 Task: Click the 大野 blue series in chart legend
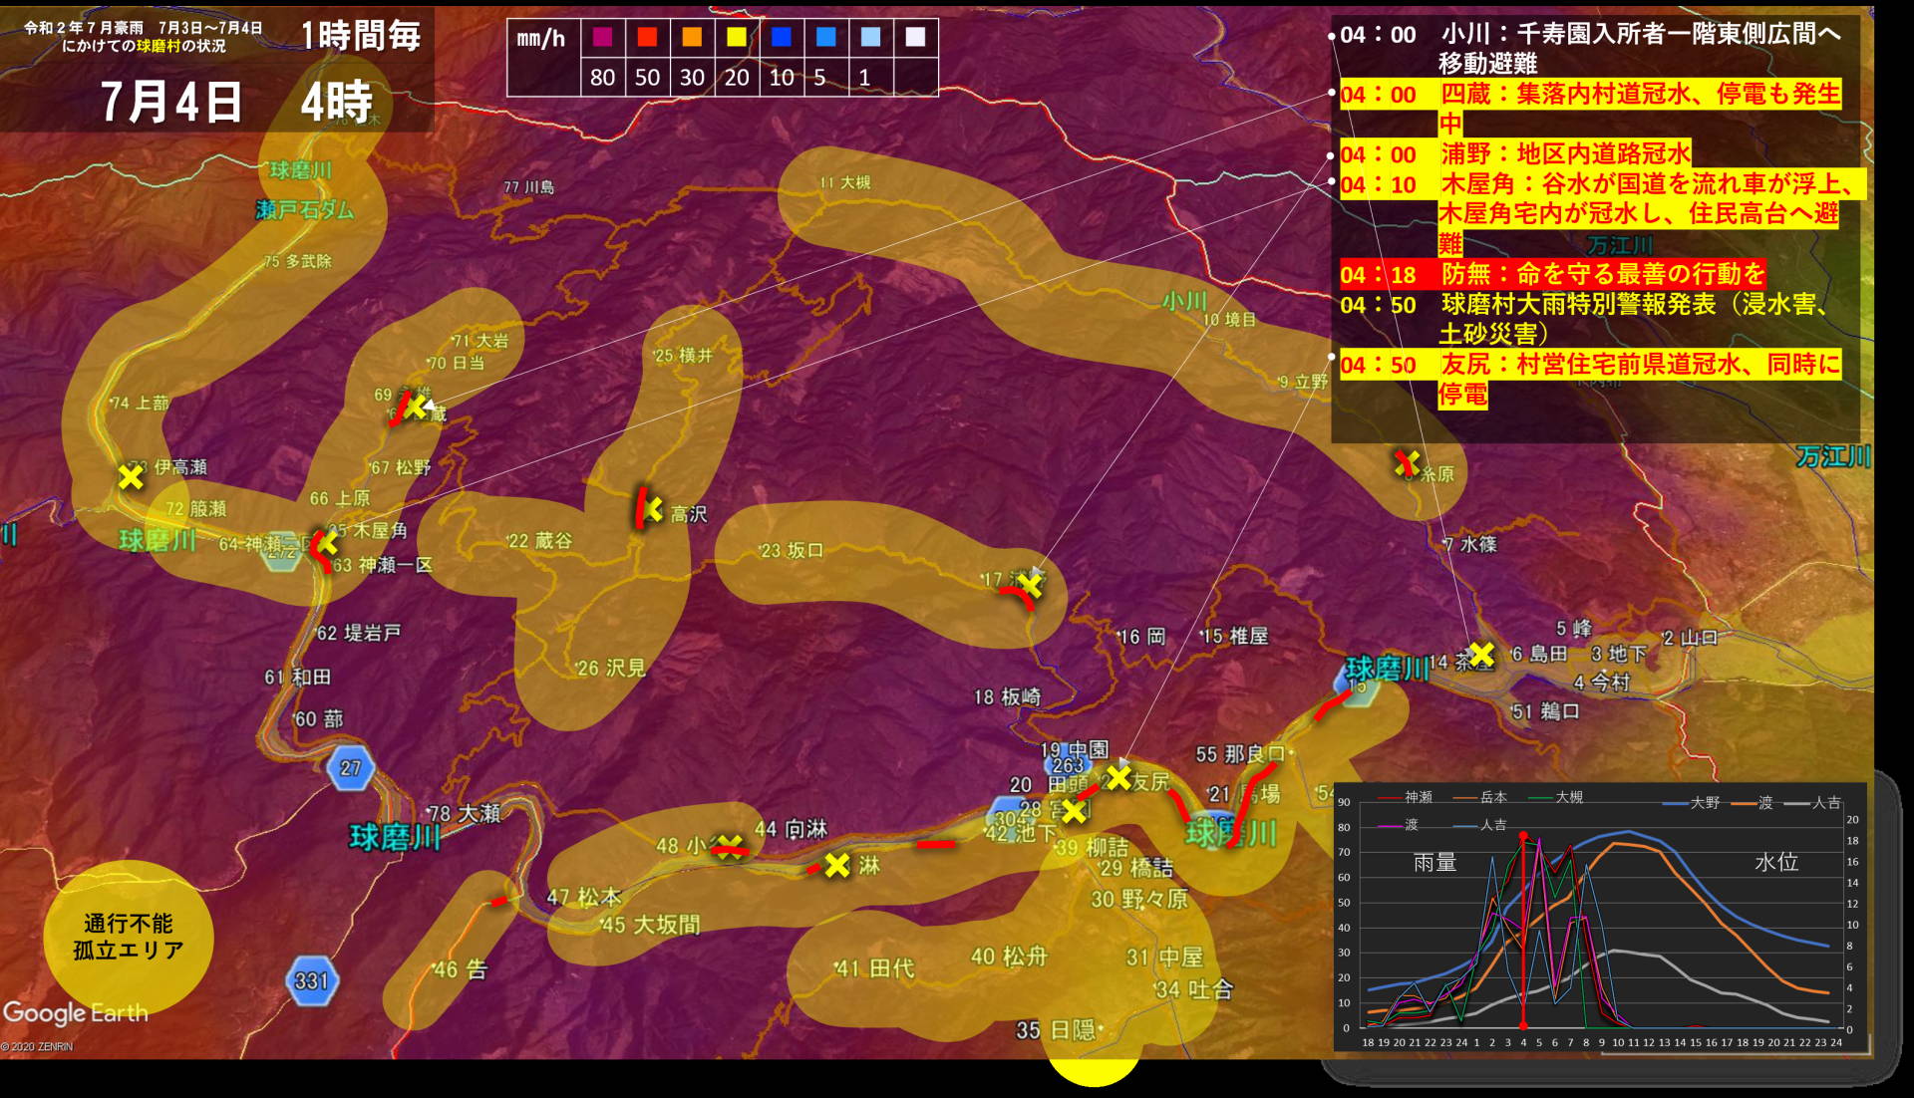pos(1692,802)
